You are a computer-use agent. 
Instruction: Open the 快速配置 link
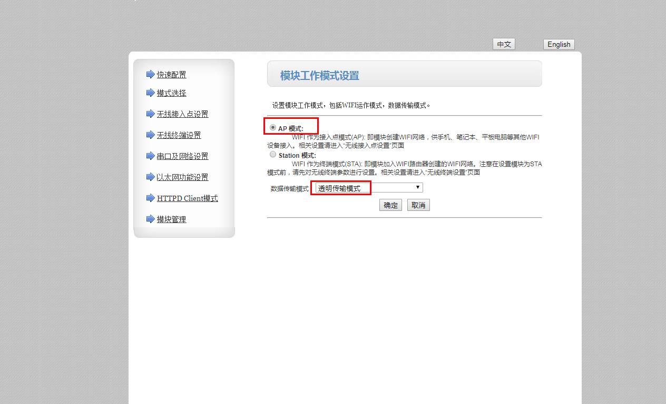tap(171, 75)
